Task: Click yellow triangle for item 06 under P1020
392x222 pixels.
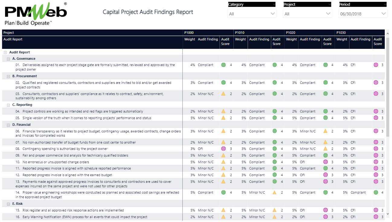Action: [325, 131]
